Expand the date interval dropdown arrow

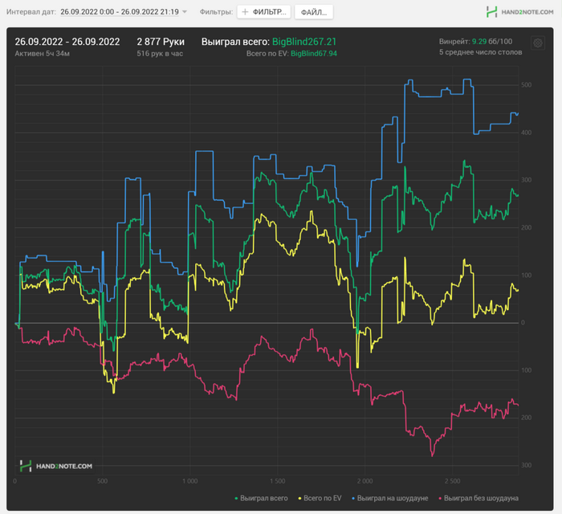pos(185,12)
